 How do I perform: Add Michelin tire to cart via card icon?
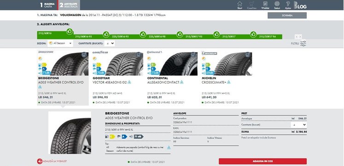point(247,55)
